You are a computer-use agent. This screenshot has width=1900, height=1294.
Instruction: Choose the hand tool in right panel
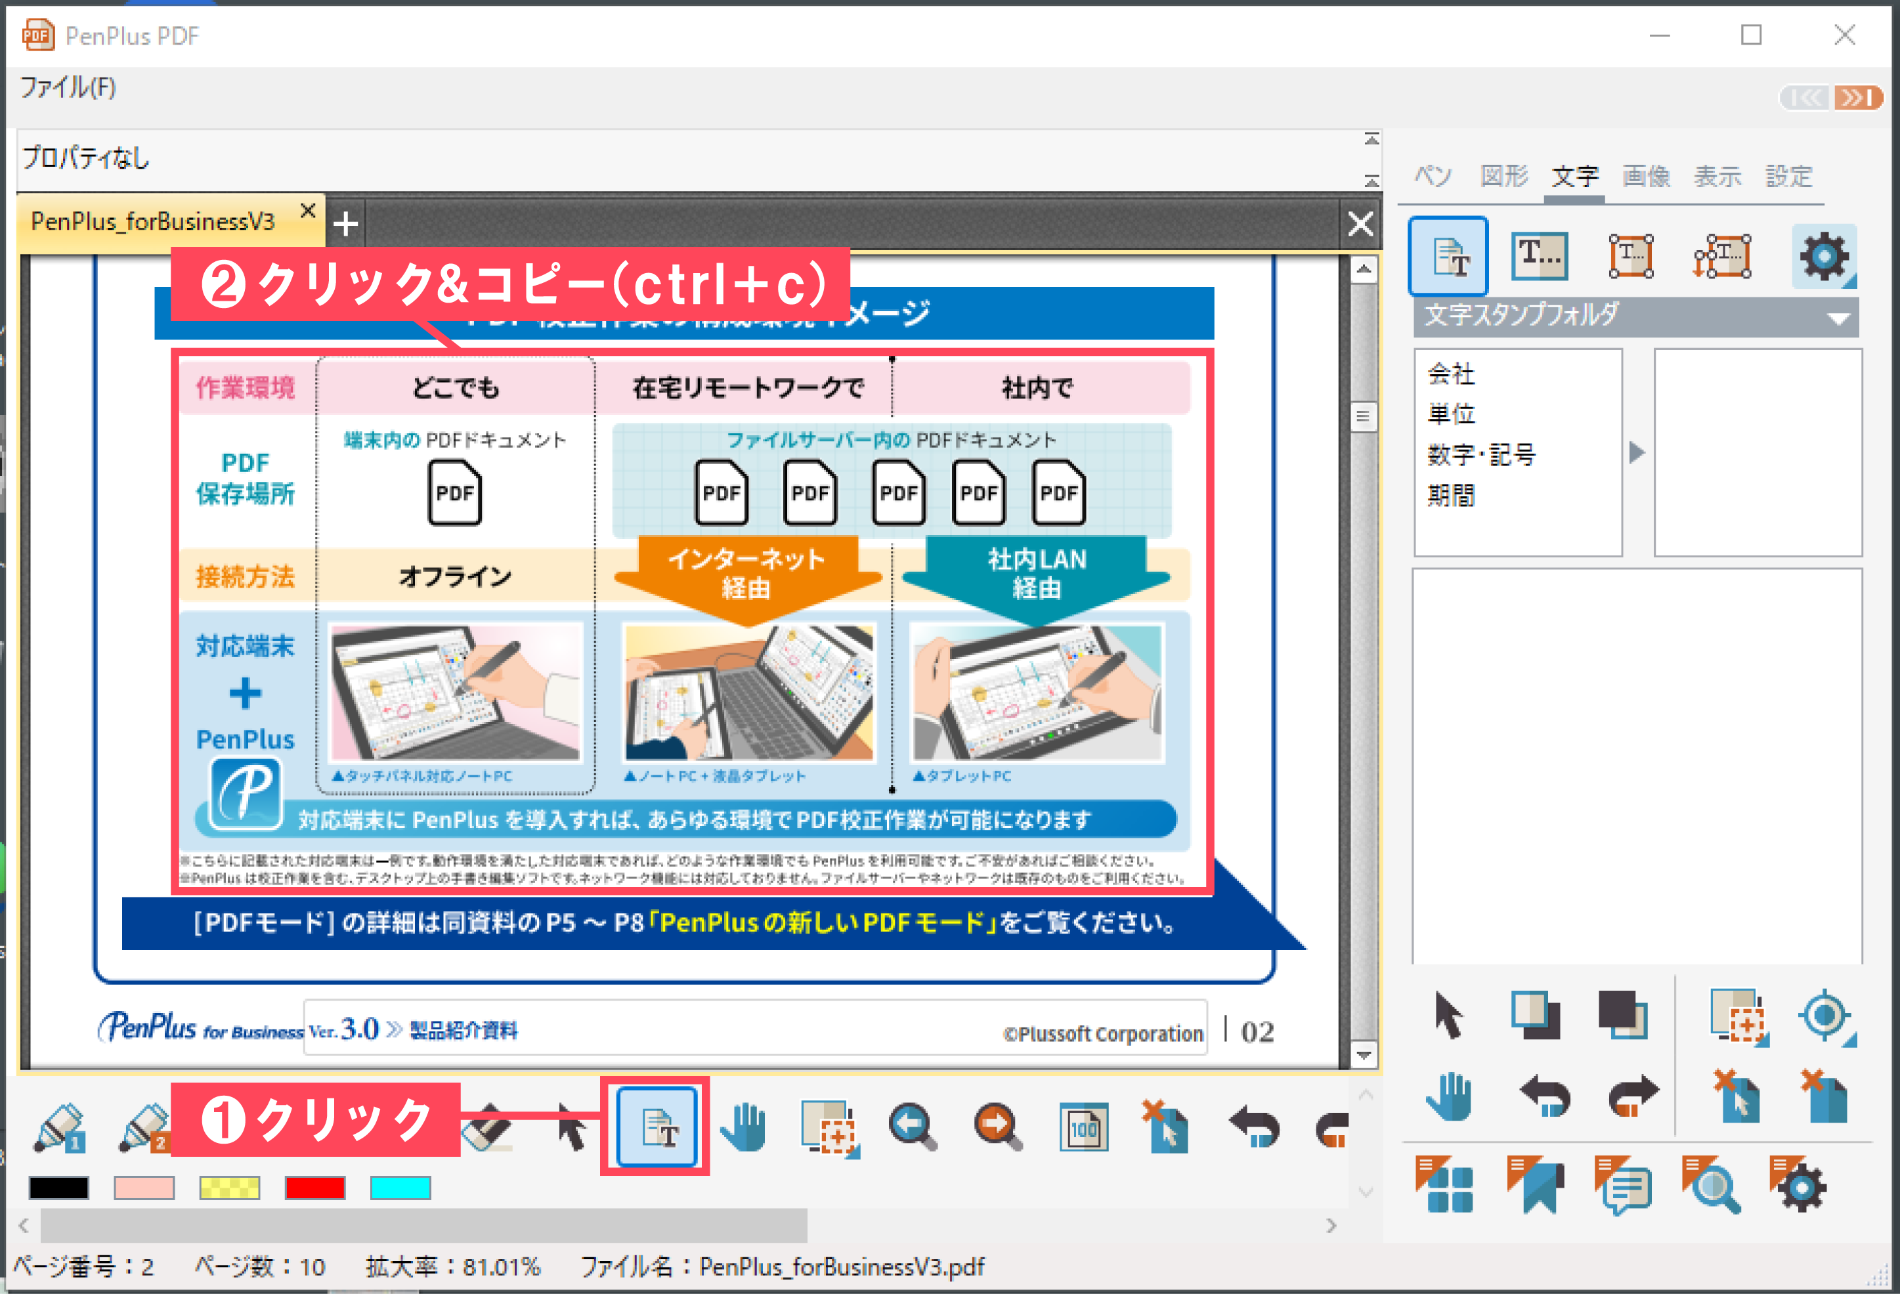click(x=1449, y=1096)
